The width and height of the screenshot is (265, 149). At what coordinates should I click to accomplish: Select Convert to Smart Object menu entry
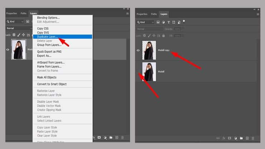52,84
